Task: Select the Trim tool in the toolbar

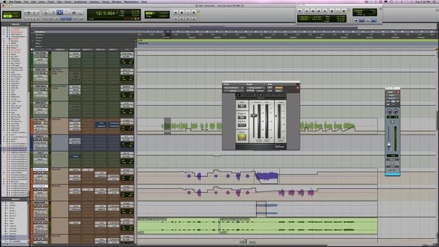Action: pyautogui.click(x=52, y=12)
